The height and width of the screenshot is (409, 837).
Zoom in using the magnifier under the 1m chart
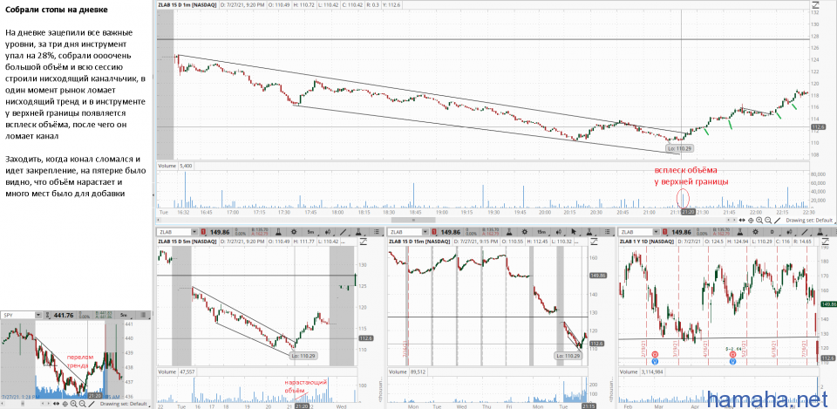coord(759,220)
